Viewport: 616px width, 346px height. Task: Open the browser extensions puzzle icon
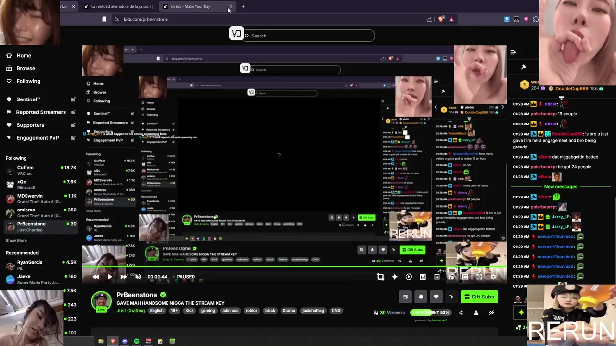click(536, 19)
